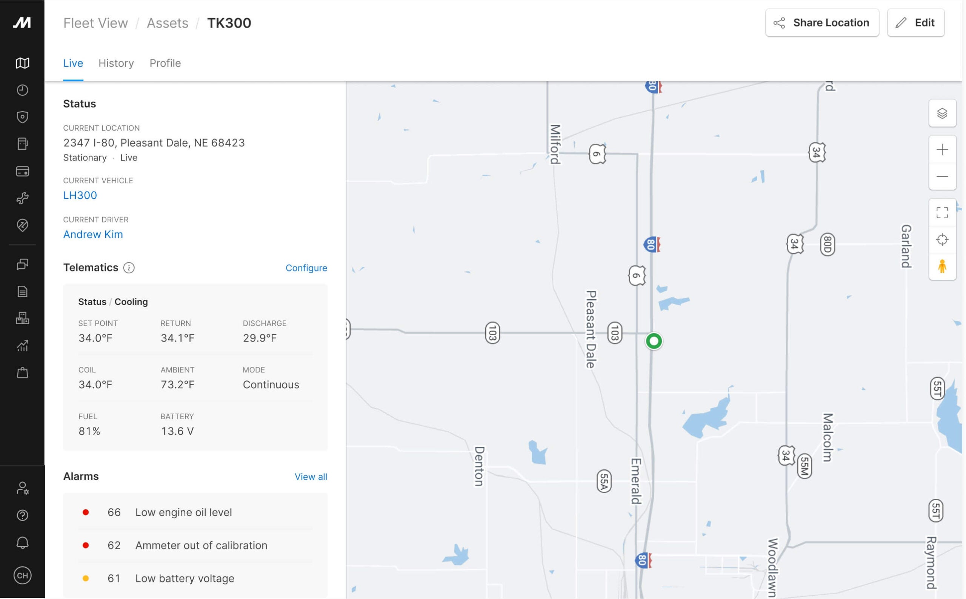Image resolution: width=966 pixels, height=599 pixels.
Task: Click the zoom in map control
Action: pos(943,149)
